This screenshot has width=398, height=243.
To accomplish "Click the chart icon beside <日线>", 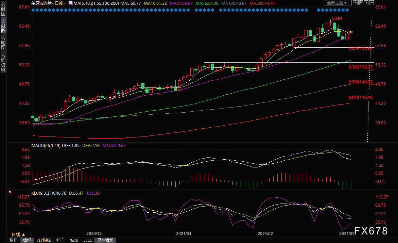I will [70, 3].
